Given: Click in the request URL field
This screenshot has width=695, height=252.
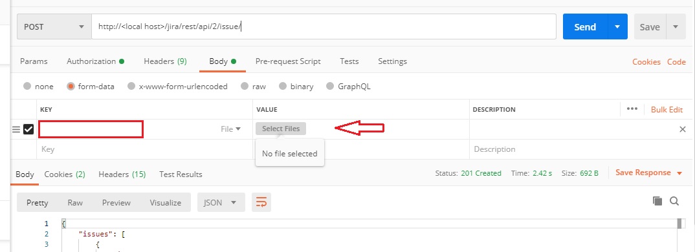Looking at the screenshot, I should tap(324, 26).
